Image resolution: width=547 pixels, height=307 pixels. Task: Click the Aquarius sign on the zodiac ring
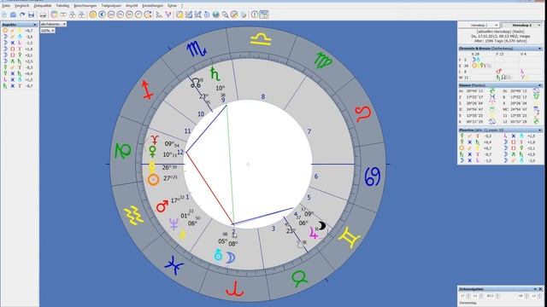point(133,215)
